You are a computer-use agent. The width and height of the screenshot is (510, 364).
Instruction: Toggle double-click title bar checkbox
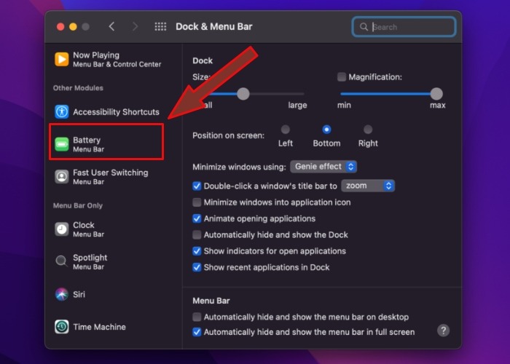click(197, 186)
